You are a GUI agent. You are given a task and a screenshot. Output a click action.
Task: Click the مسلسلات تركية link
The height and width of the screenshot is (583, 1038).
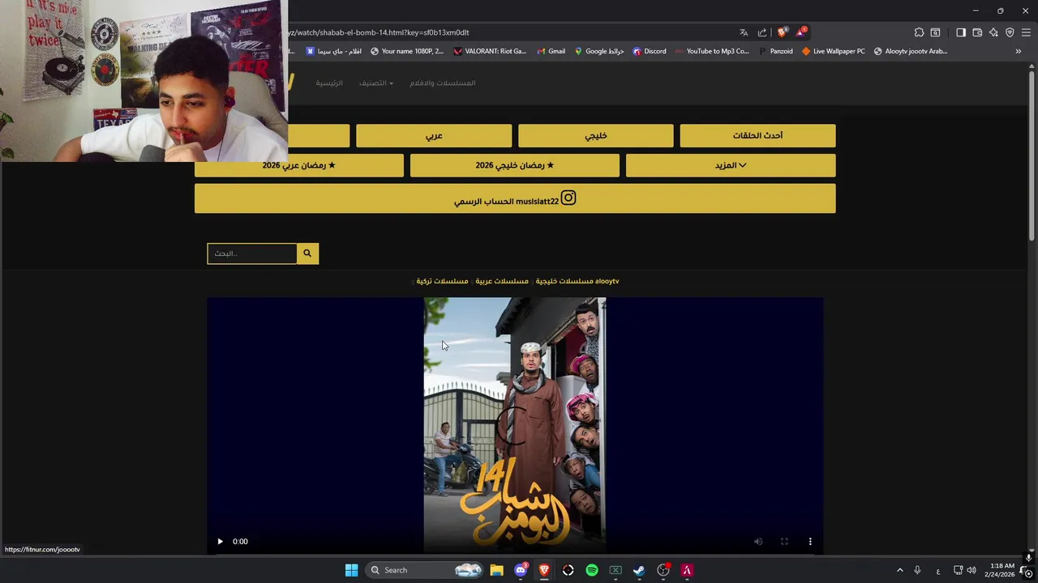pyautogui.click(x=442, y=281)
